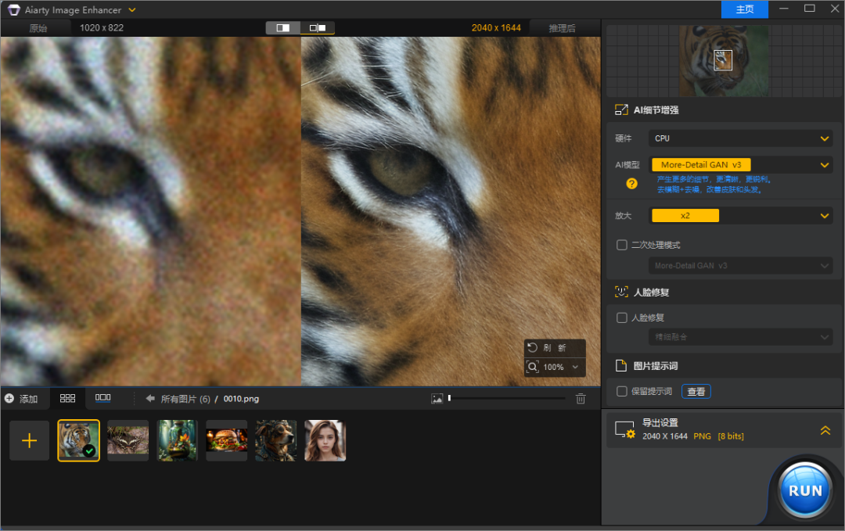
Task: Switch to filmstrip thumbnail view
Action: point(103,398)
